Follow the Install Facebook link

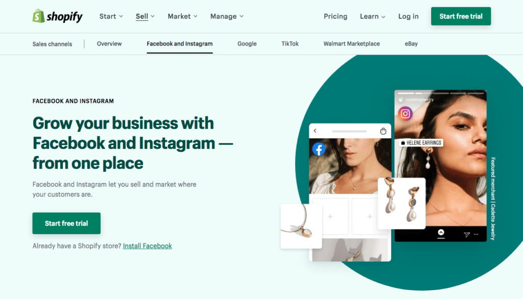coord(148,246)
